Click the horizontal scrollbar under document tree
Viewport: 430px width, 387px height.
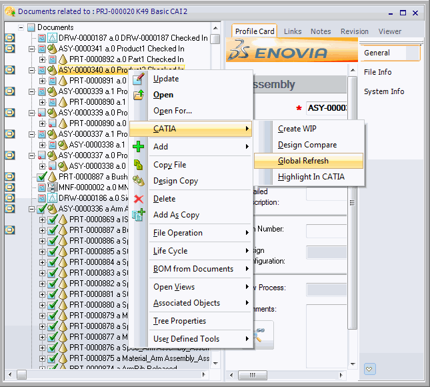tap(113, 373)
